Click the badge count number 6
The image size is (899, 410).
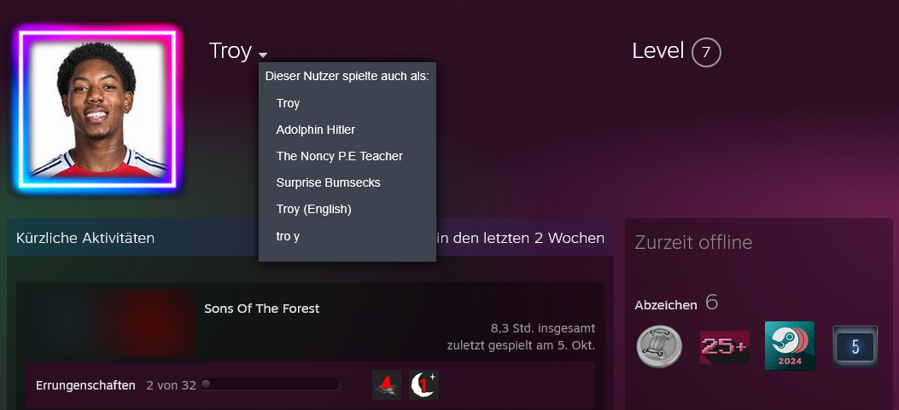(x=711, y=303)
